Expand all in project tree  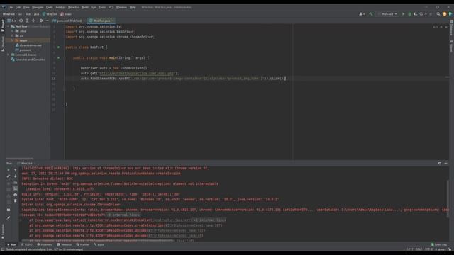point(27,21)
